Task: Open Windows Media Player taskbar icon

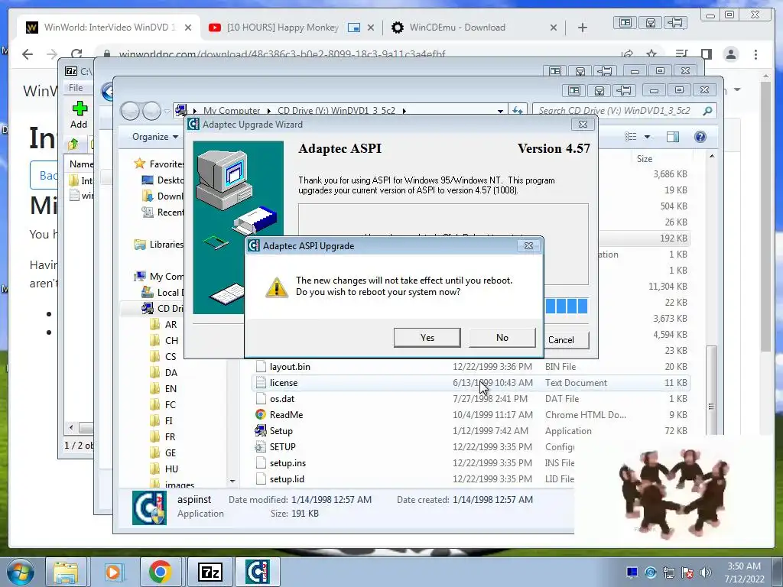Action: coord(113,572)
